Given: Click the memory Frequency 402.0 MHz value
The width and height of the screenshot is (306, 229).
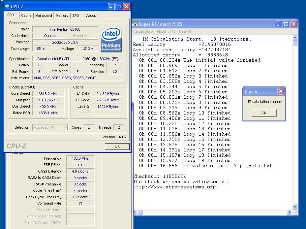Looking at the screenshot, I should pos(80,158).
